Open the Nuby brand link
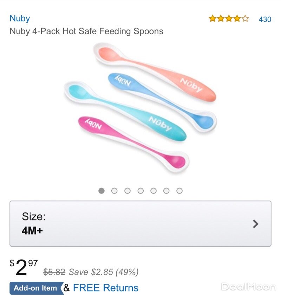The width and height of the screenshot is (281, 295). tap(20, 19)
